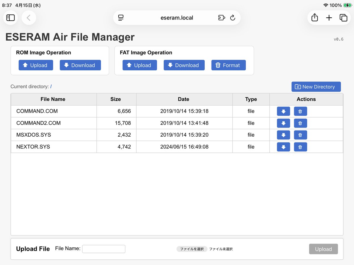The height and width of the screenshot is (265, 354).
Task: Click the Type column header
Action: [x=251, y=99]
